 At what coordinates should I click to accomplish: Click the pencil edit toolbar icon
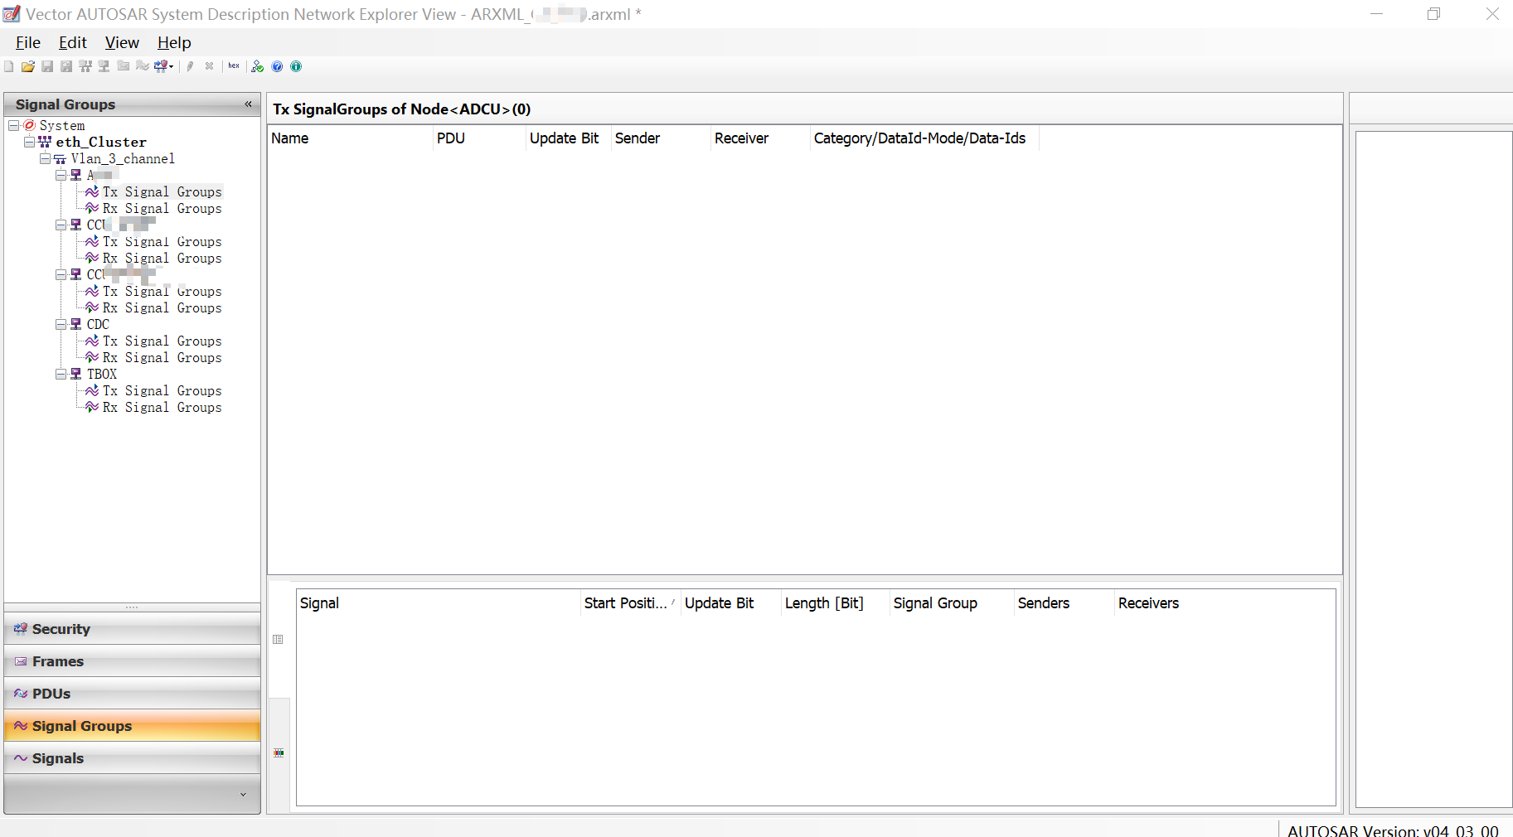pyautogui.click(x=190, y=66)
